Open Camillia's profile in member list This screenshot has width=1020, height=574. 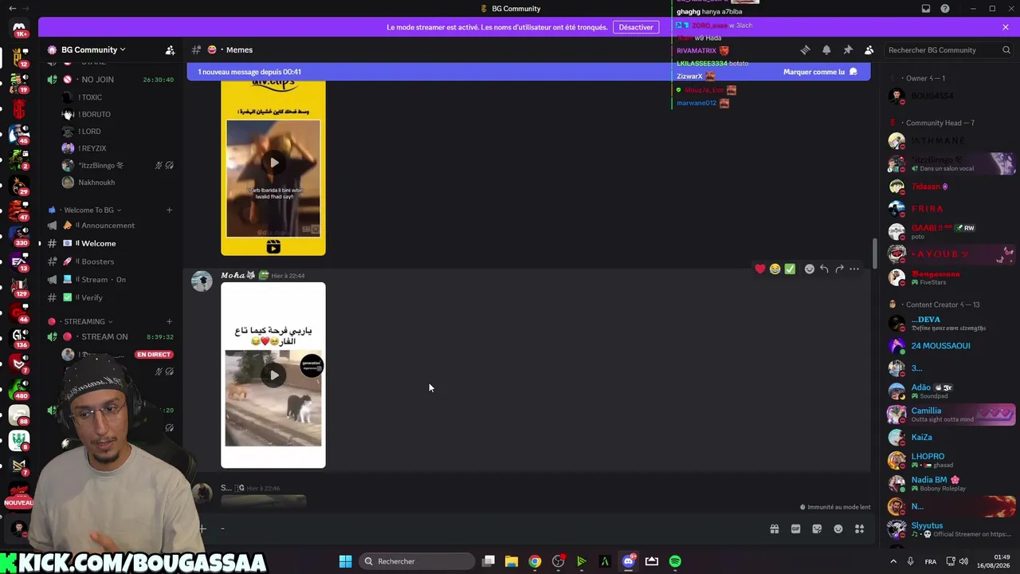pos(952,415)
